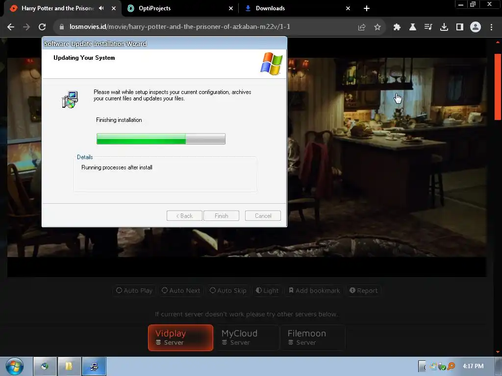Open the browser downloads tray icon
This screenshot has height=376, width=502.
point(444,27)
